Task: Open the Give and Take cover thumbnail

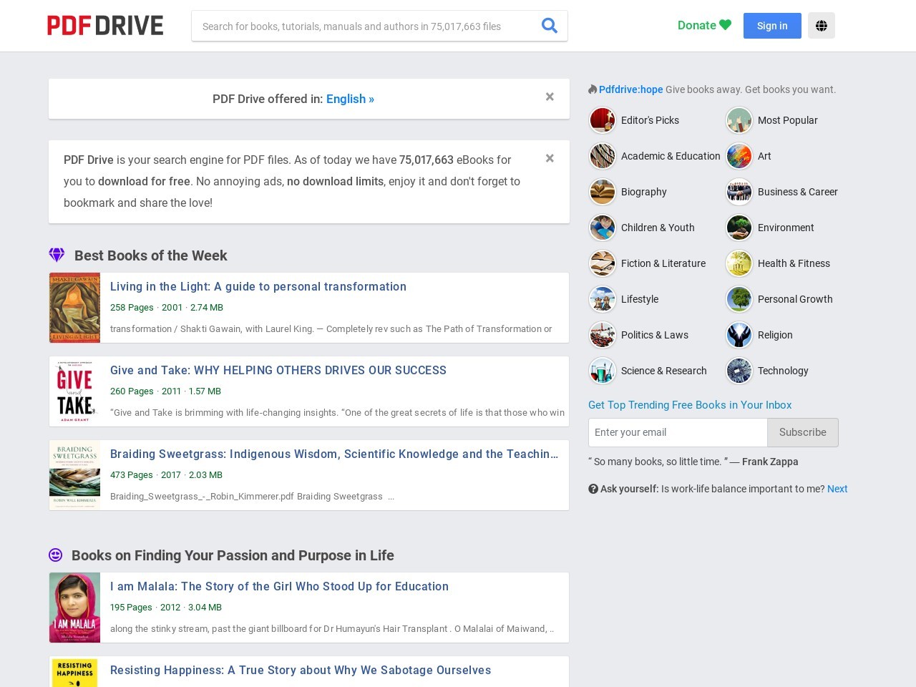Action: 74,391
